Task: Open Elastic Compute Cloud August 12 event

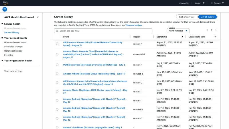Action: click(x=93, y=54)
